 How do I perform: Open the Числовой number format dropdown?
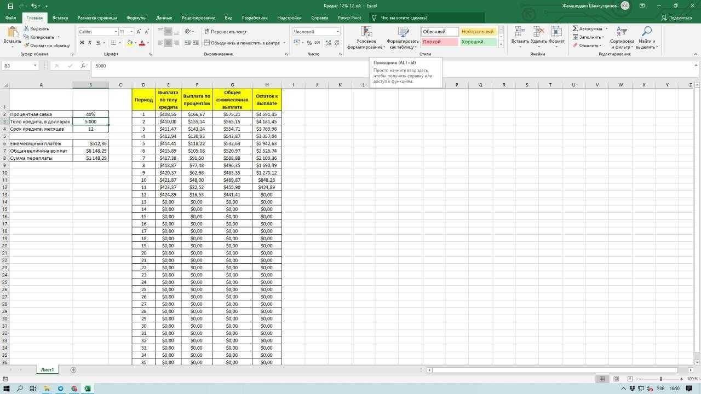pos(337,32)
